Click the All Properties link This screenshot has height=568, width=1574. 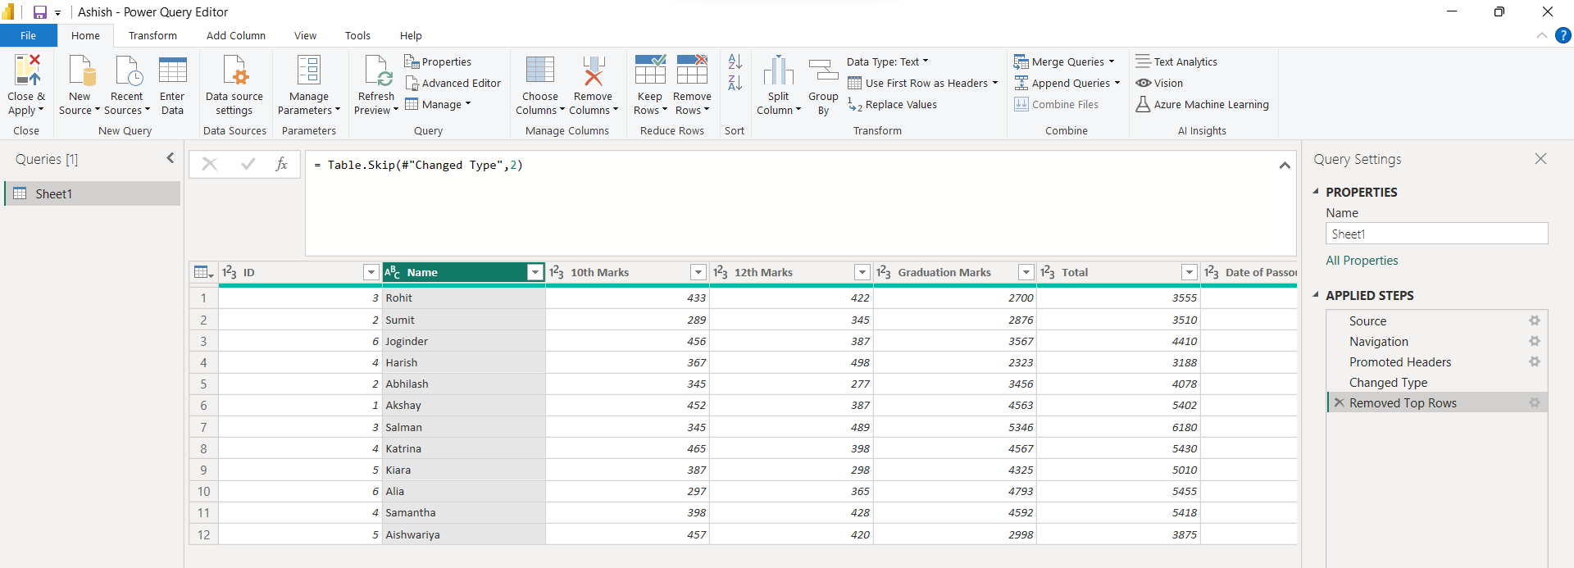click(x=1362, y=261)
